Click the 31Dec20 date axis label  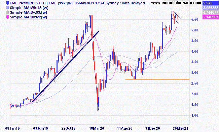(152, 128)
